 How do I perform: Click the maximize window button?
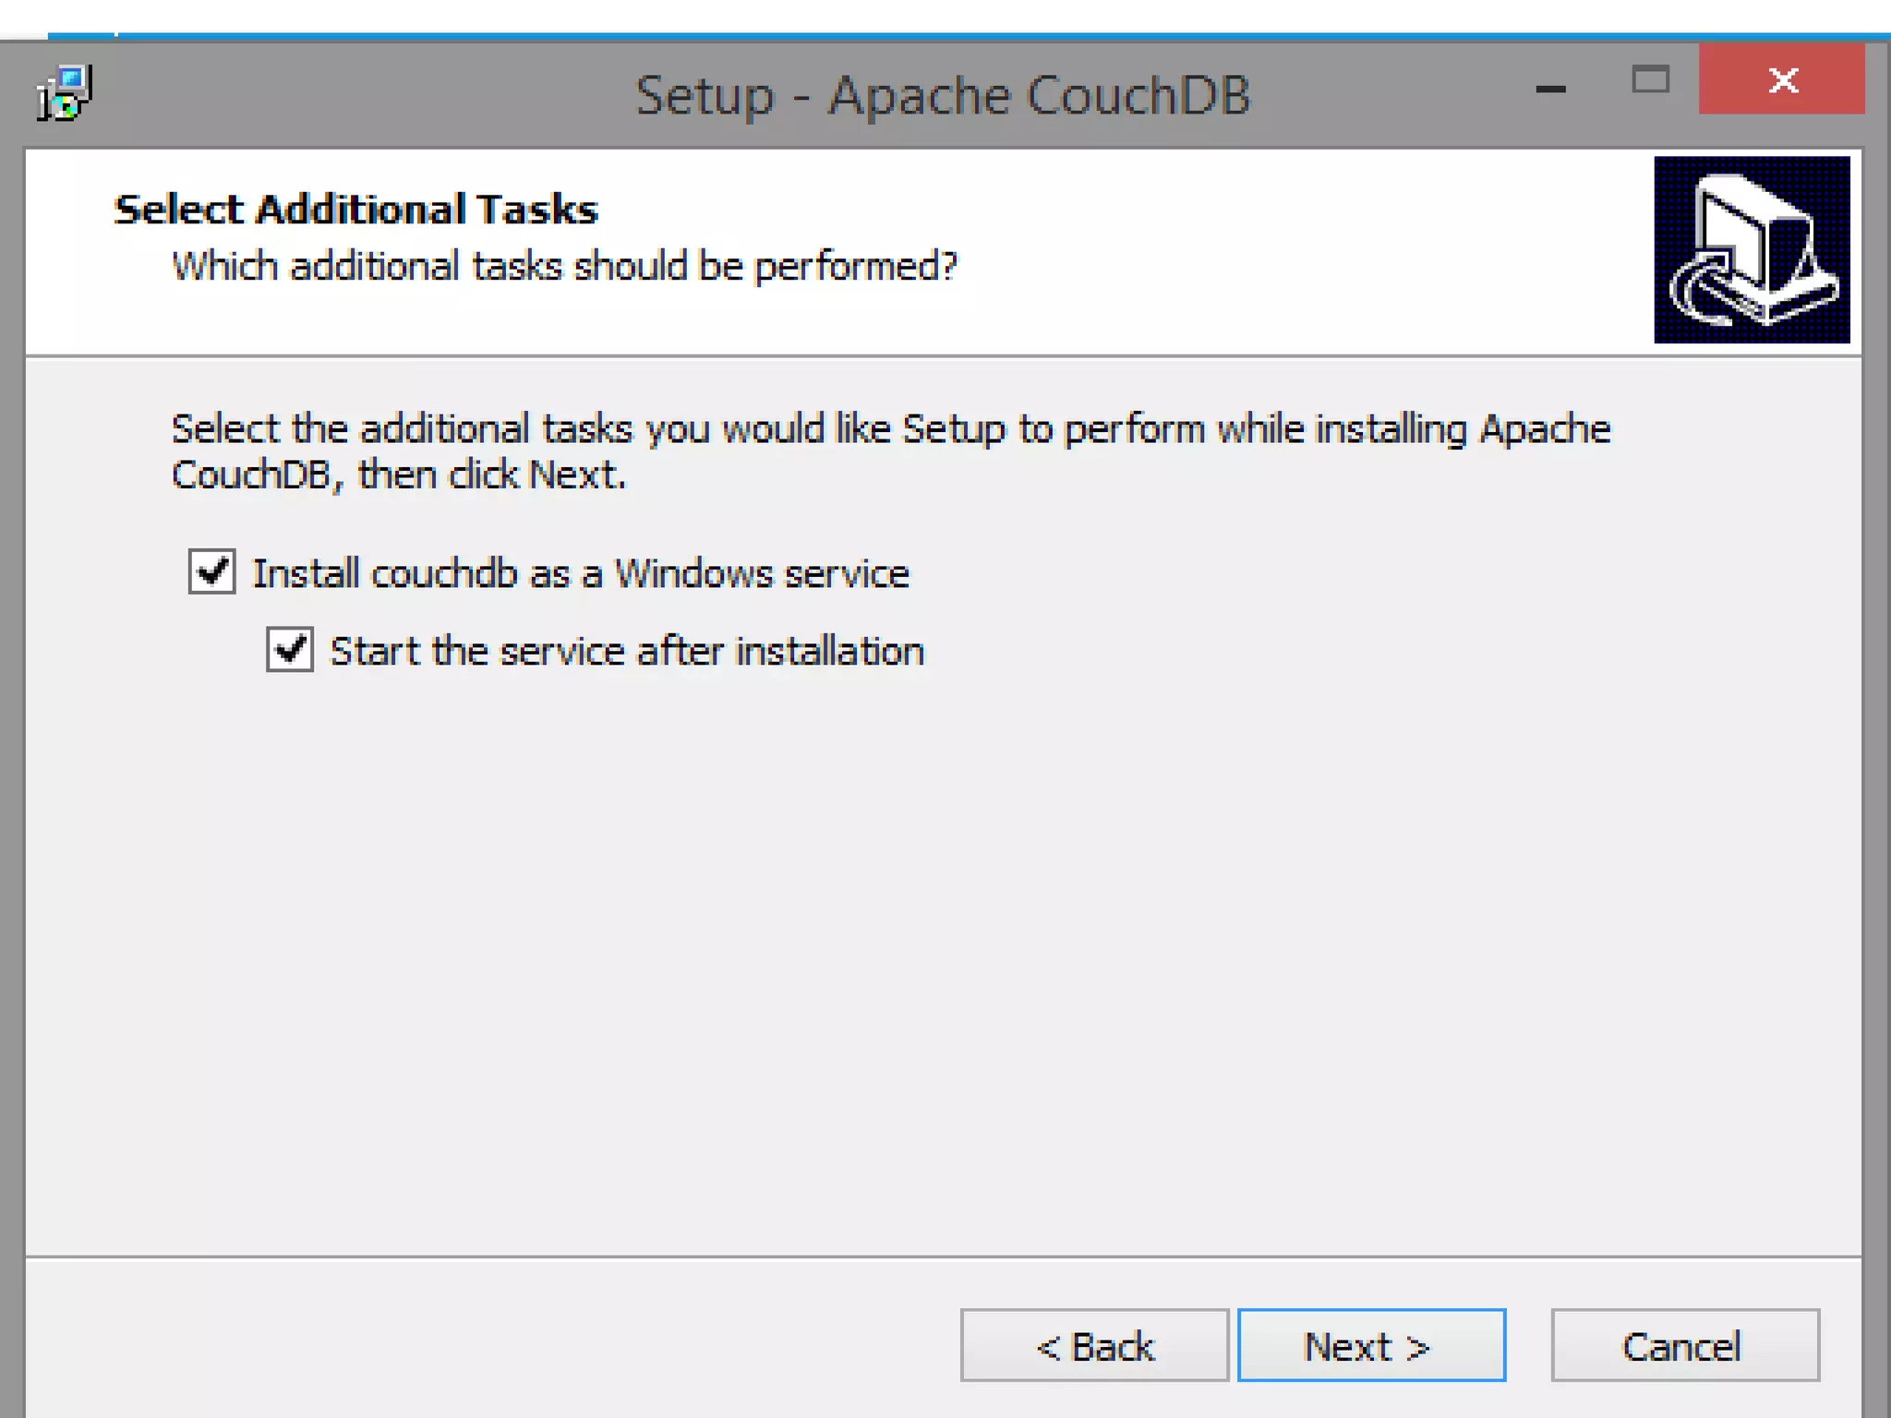pos(1649,80)
